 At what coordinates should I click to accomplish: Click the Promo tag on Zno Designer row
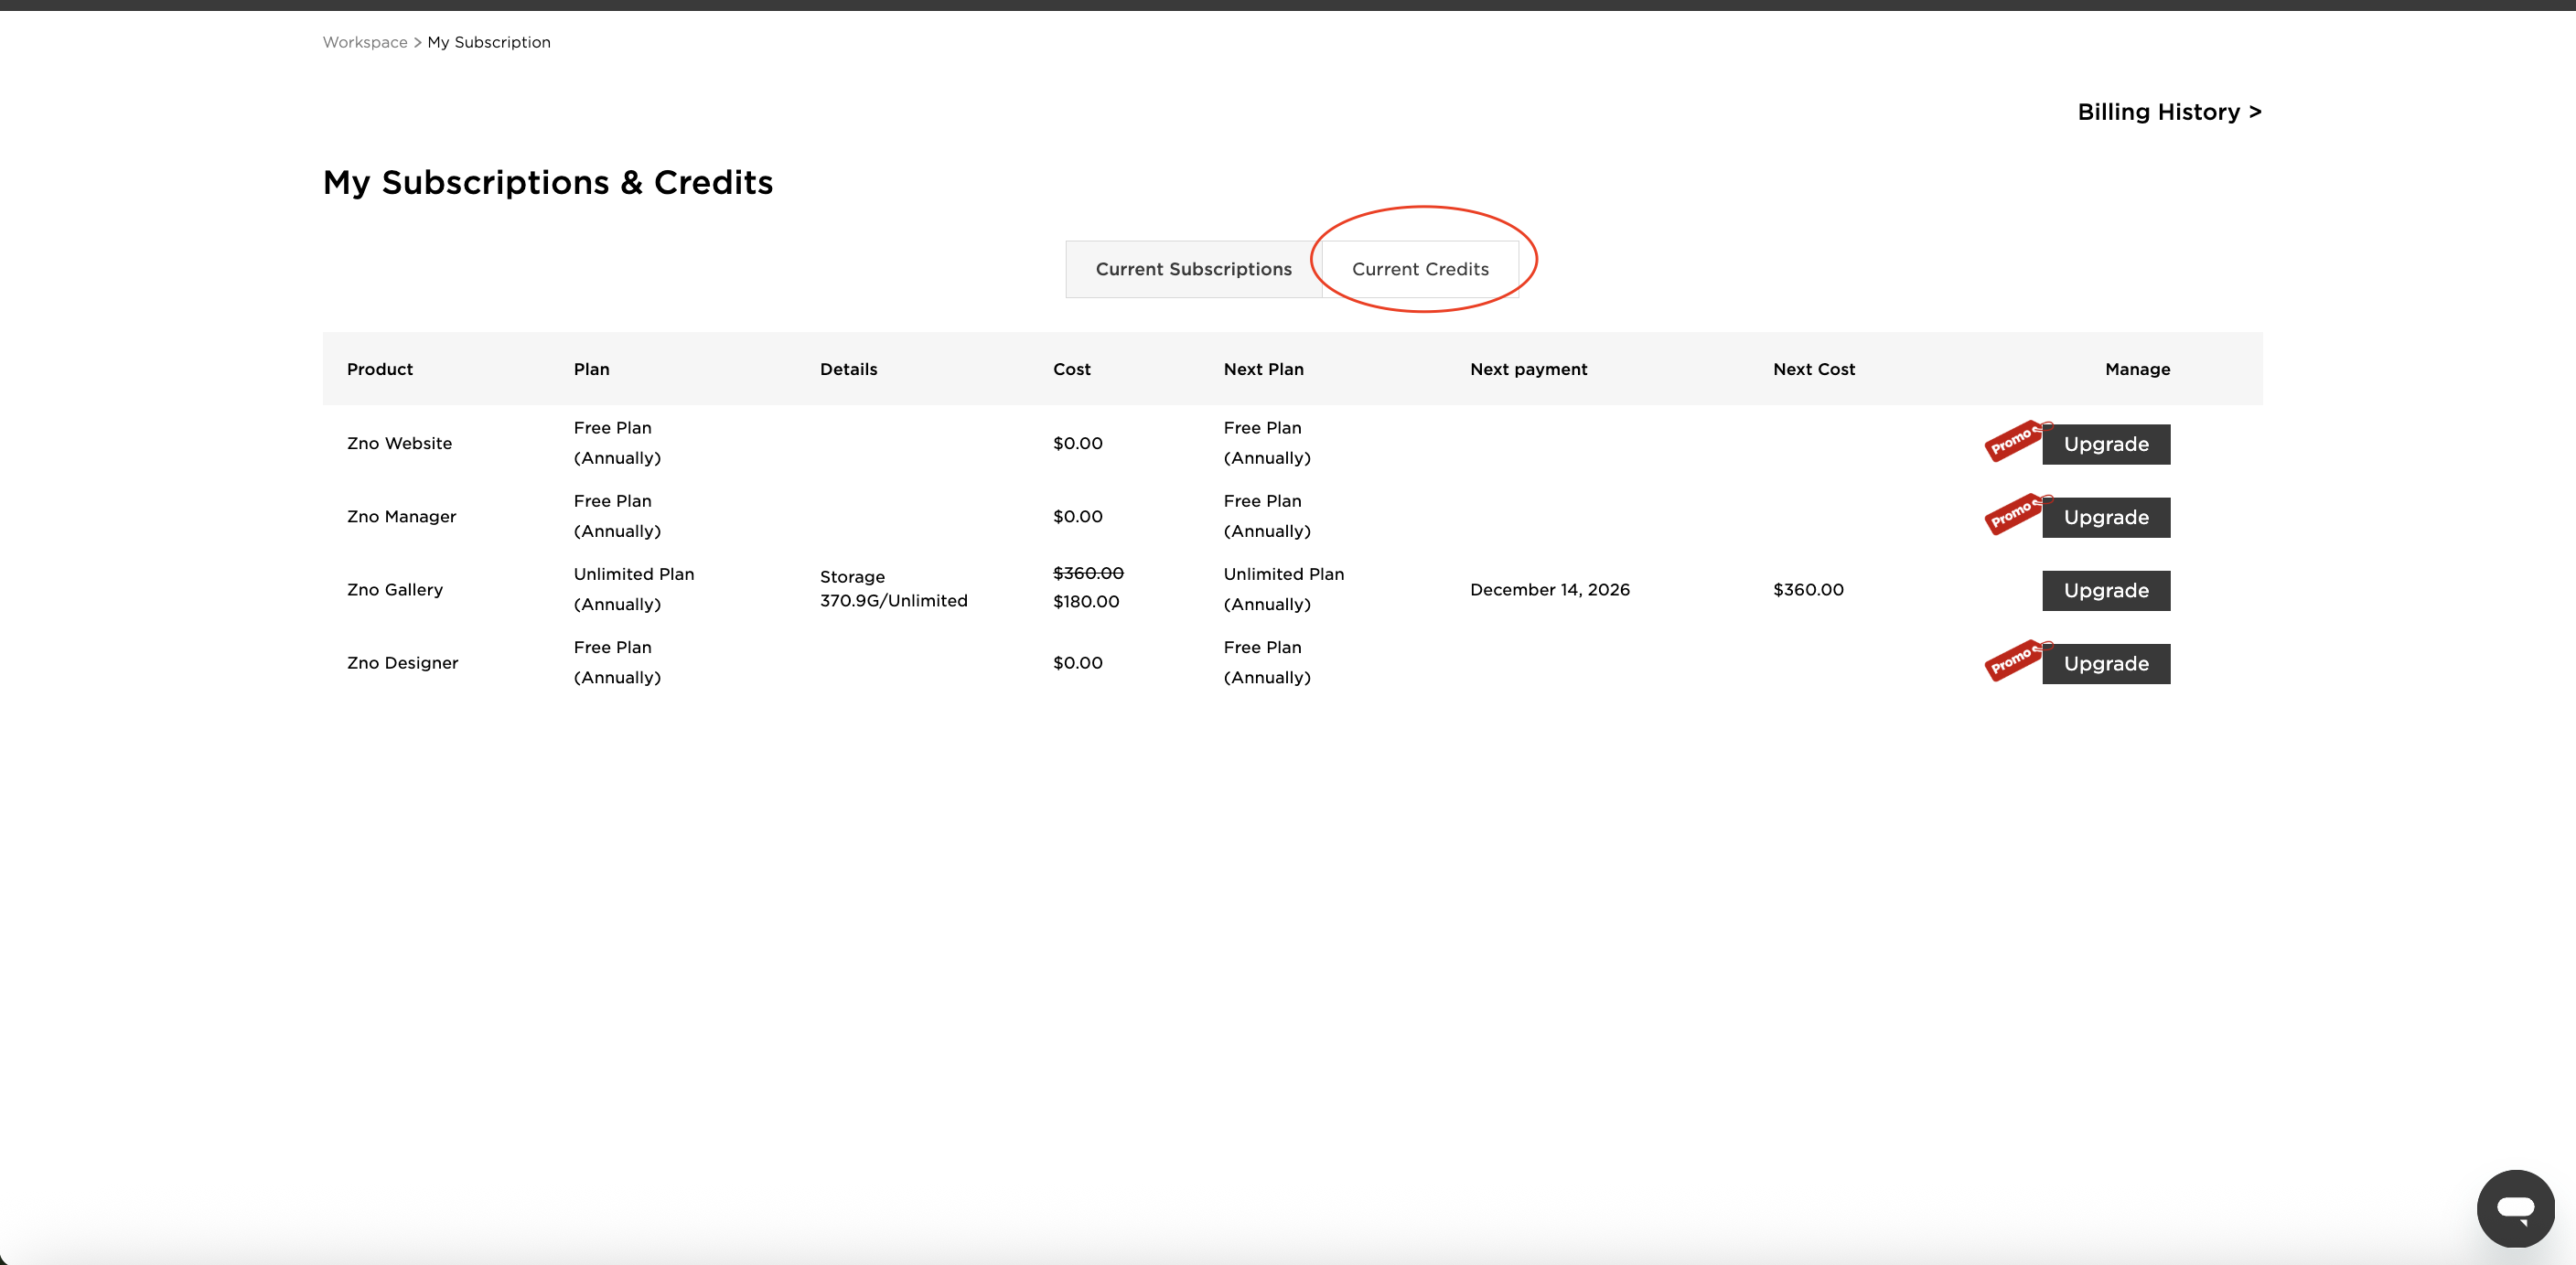click(x=2014, y=660)
